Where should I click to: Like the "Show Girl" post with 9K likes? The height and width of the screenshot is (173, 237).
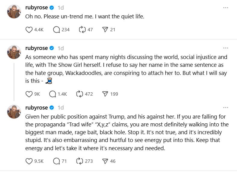point(29,94)
